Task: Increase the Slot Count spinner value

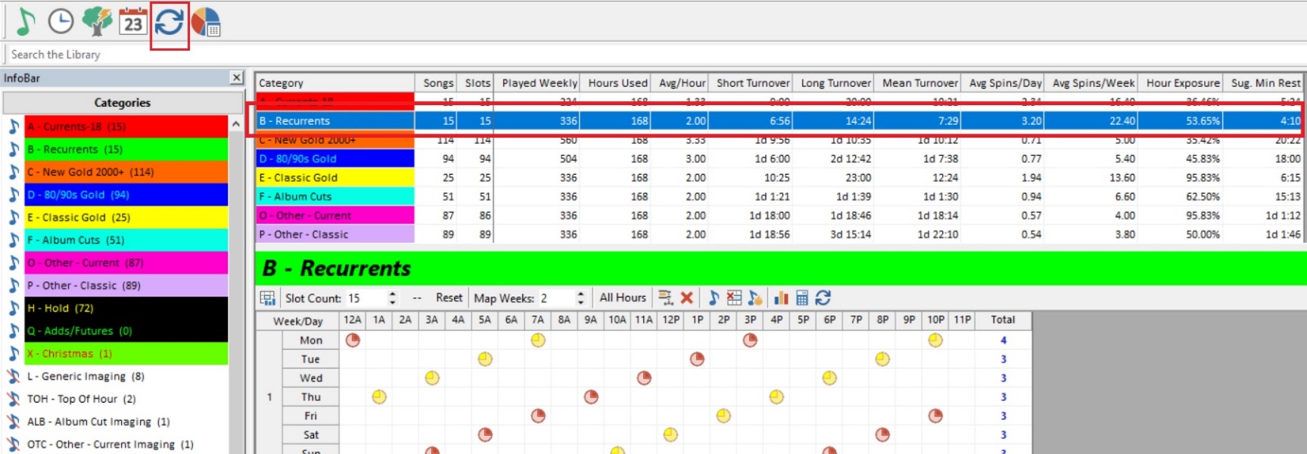Action: (x=392, y=294)
